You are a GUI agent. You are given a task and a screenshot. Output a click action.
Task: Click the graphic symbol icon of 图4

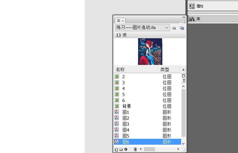point(117,130)
